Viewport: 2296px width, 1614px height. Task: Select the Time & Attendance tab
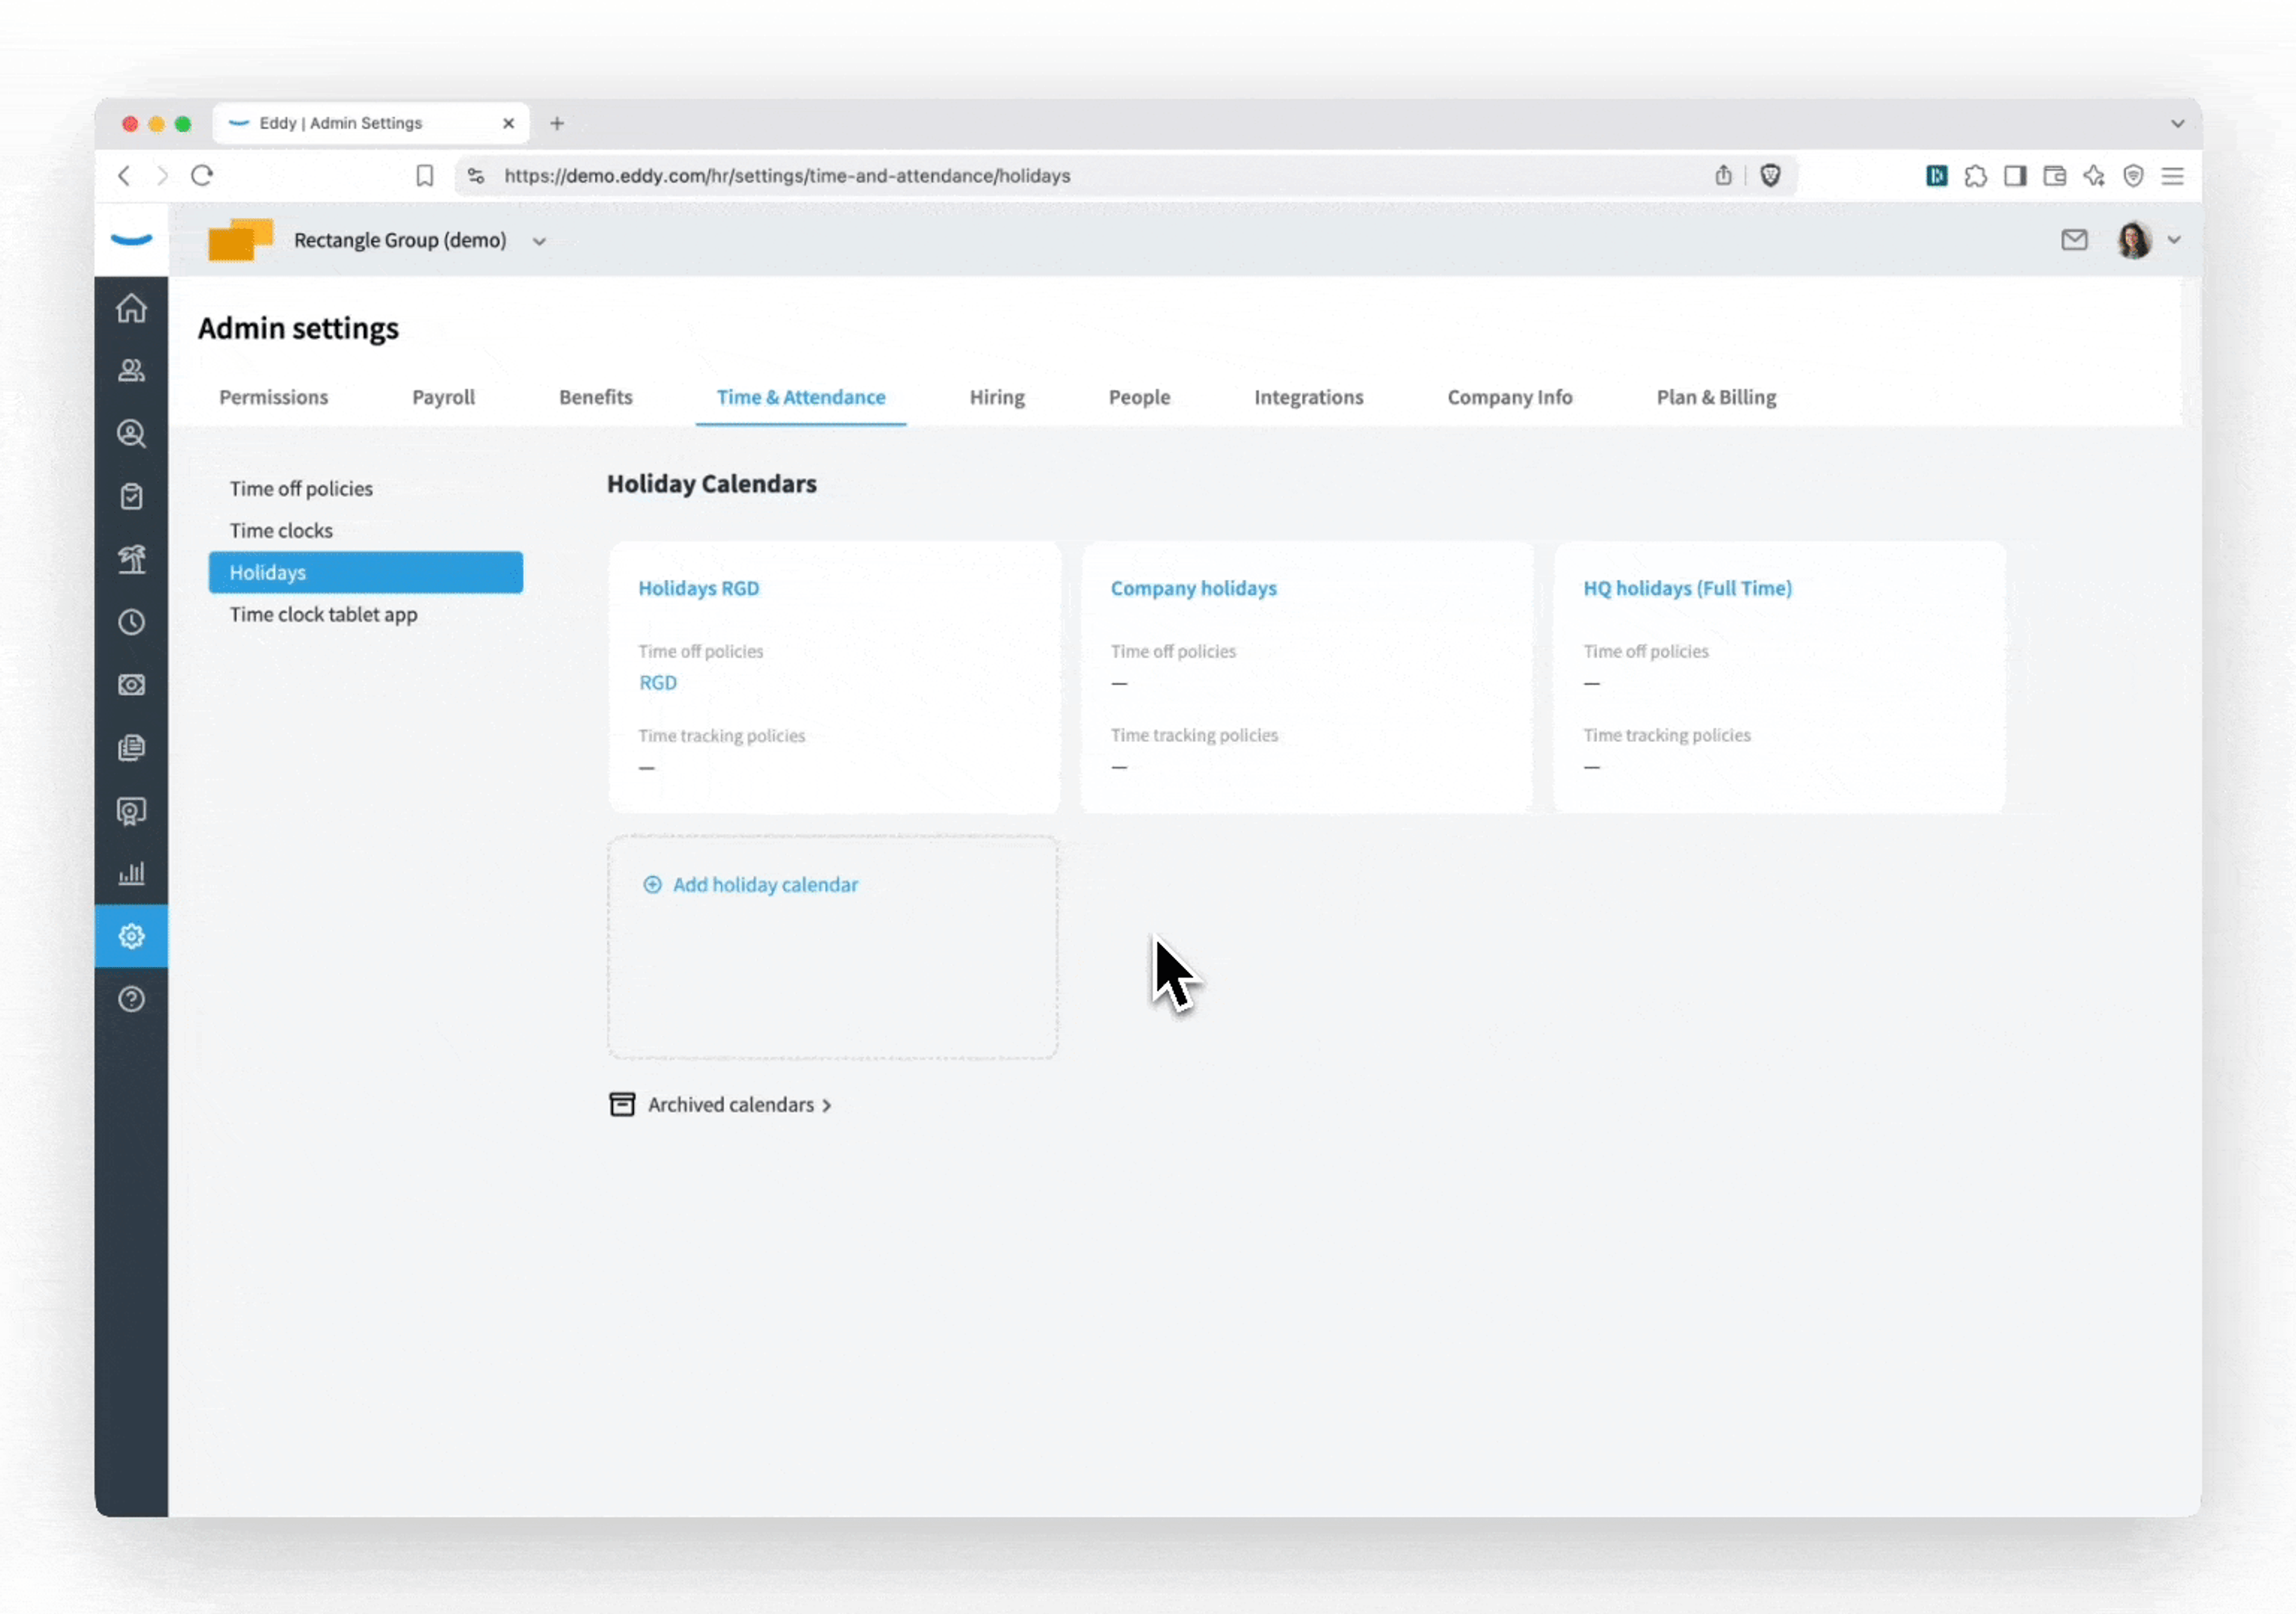801,397
